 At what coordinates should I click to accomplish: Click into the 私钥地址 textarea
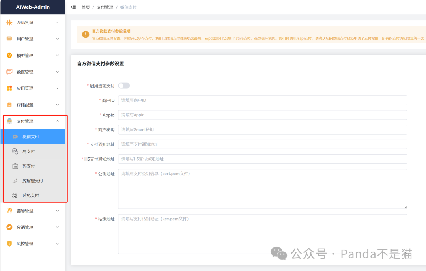click(262, 234)
